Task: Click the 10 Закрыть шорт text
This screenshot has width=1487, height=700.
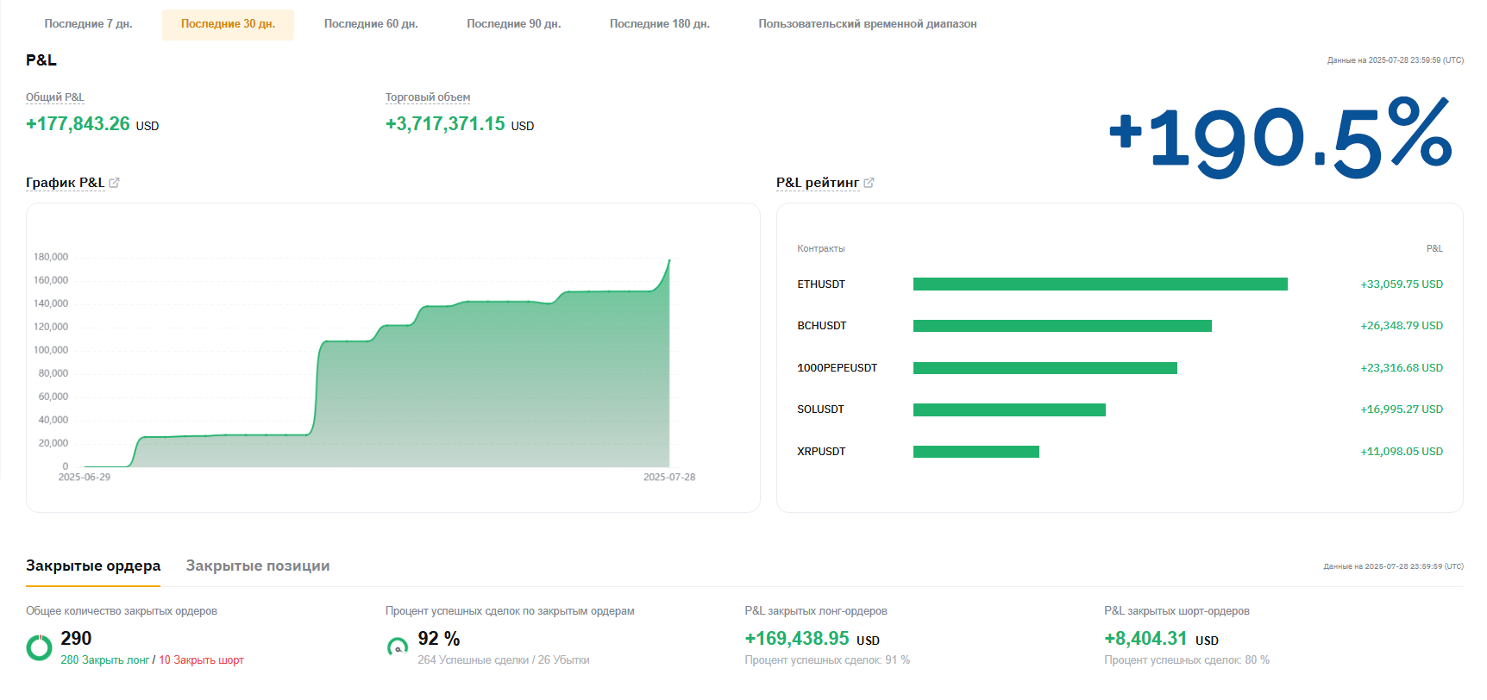Action: [x=201, y=660]
